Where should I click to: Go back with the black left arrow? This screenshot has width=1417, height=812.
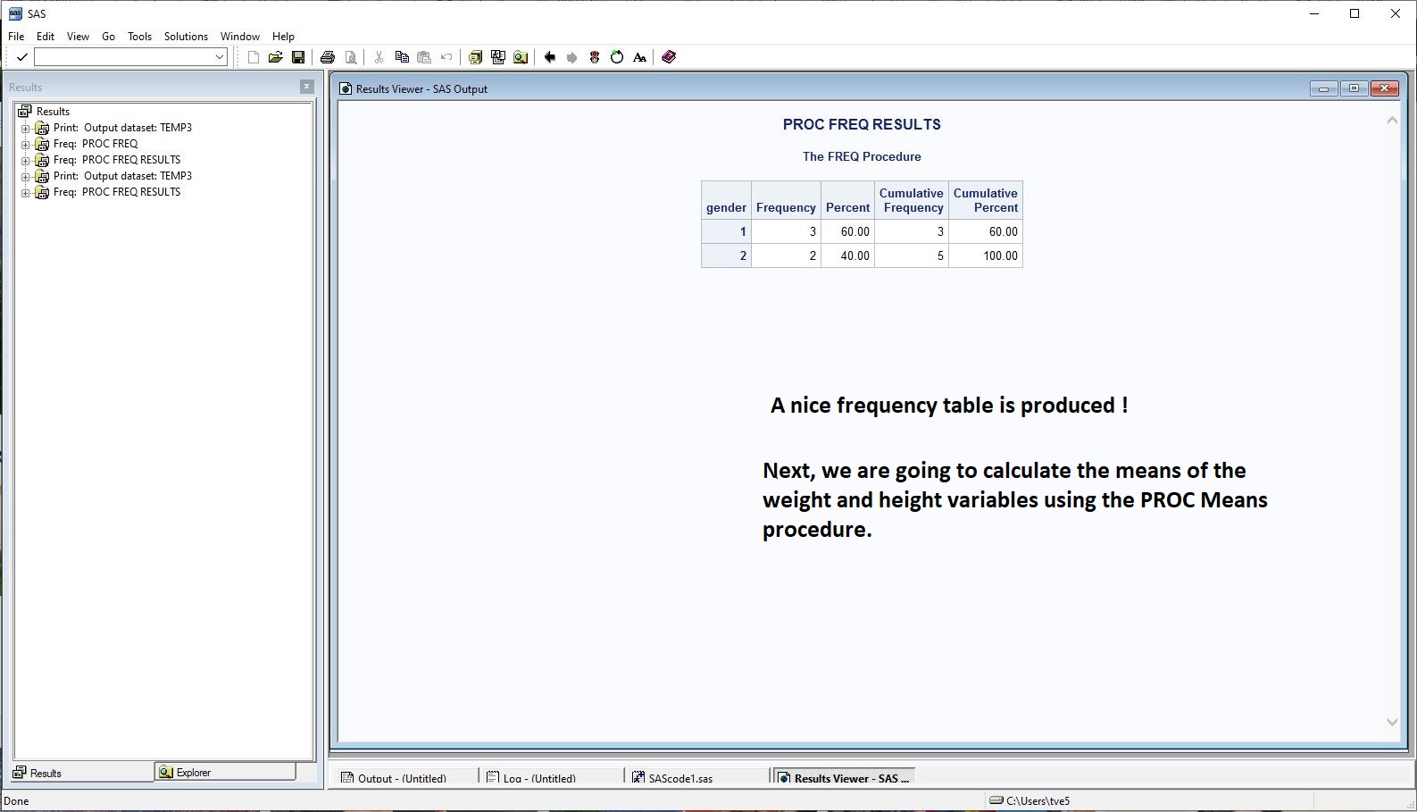[550, 57]
